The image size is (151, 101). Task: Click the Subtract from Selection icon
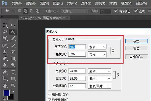32,11
